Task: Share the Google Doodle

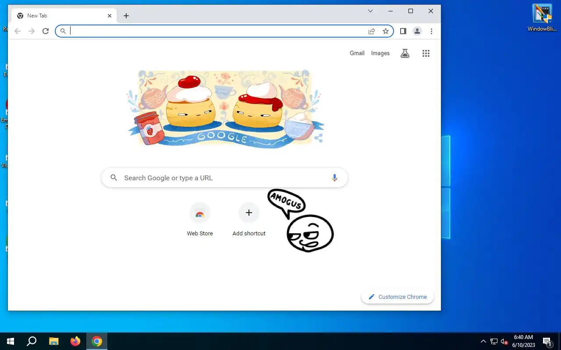Action: pyautogui.click(x=319, y=138)
